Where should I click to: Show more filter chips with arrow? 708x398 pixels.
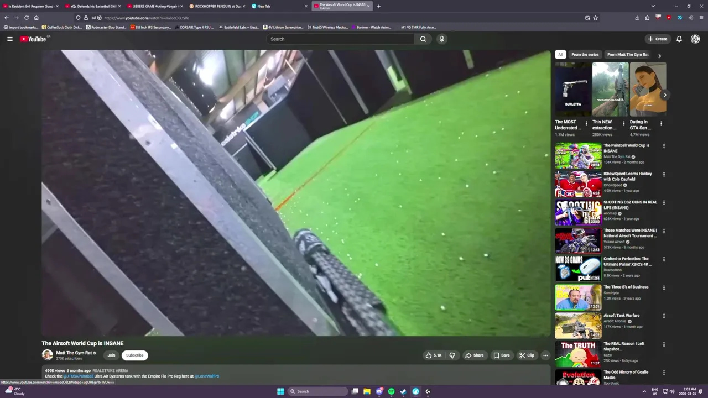click(659, 55)
